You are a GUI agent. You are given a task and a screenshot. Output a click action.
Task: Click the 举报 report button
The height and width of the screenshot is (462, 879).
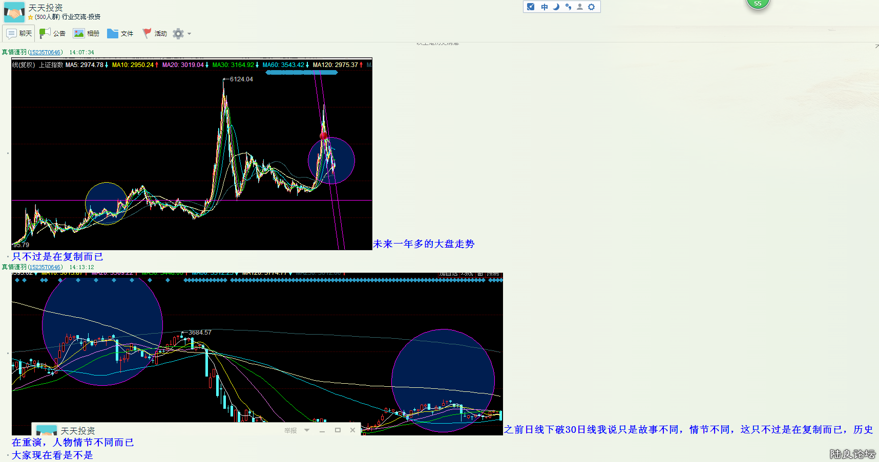pos(290,430)
